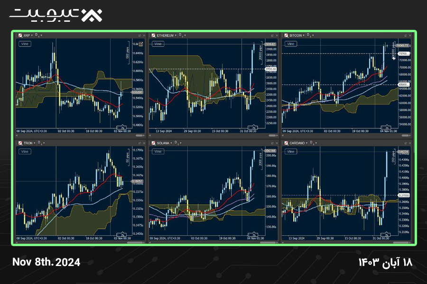Click Vline button on XRP chart
Screen dimensions: 427x284
[25, 44]
